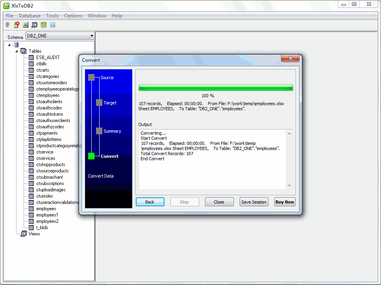This screenshot has width=381, height=285.
Task: Click the ctshopproducts table icon
Action: click(x=31, y=165)
